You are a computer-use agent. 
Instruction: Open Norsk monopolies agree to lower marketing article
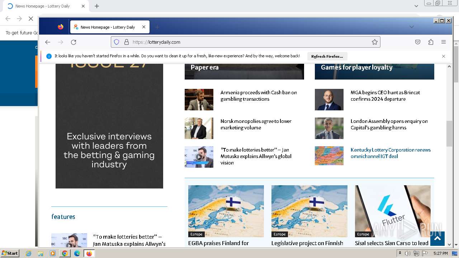click(x=256, y=124)
